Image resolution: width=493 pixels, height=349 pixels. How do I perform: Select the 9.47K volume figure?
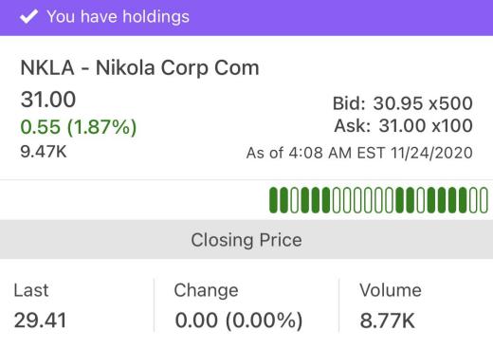(44, 152)
